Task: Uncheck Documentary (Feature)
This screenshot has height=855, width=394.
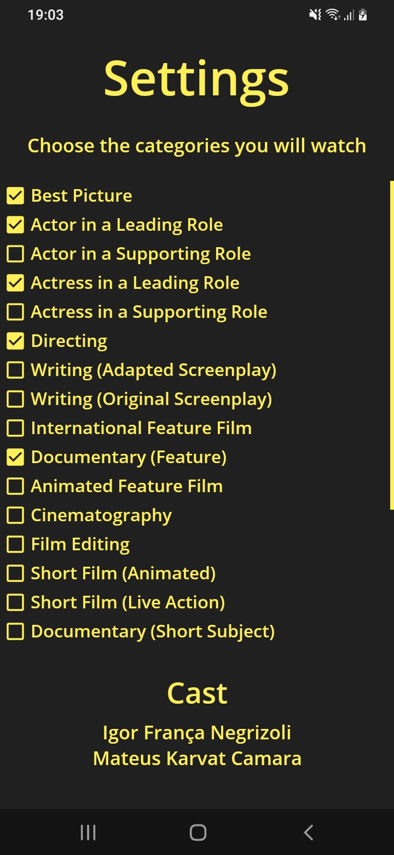Action: point(15,457)
